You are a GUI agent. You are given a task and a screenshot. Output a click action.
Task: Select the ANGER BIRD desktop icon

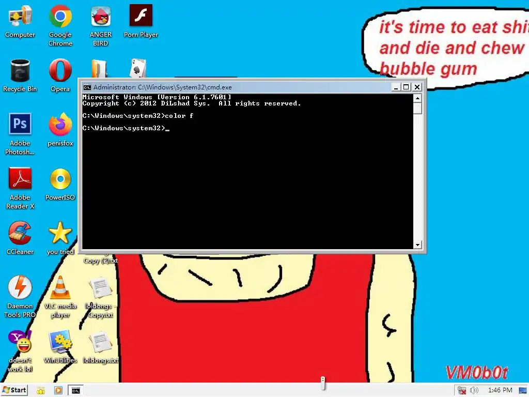[101, 25]
